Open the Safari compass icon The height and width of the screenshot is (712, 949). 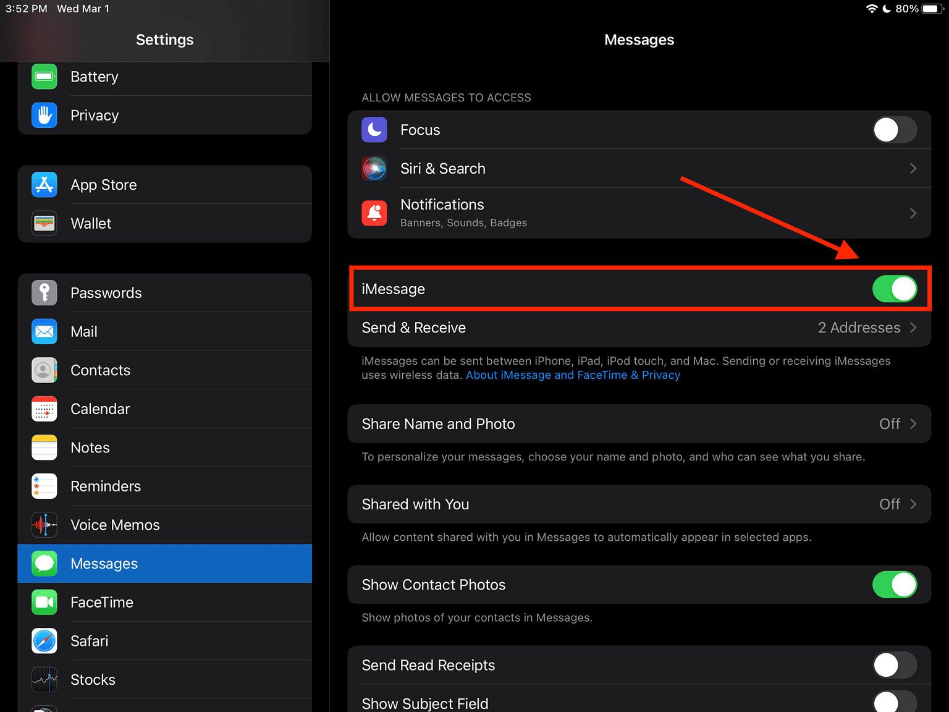coord(44,641)
